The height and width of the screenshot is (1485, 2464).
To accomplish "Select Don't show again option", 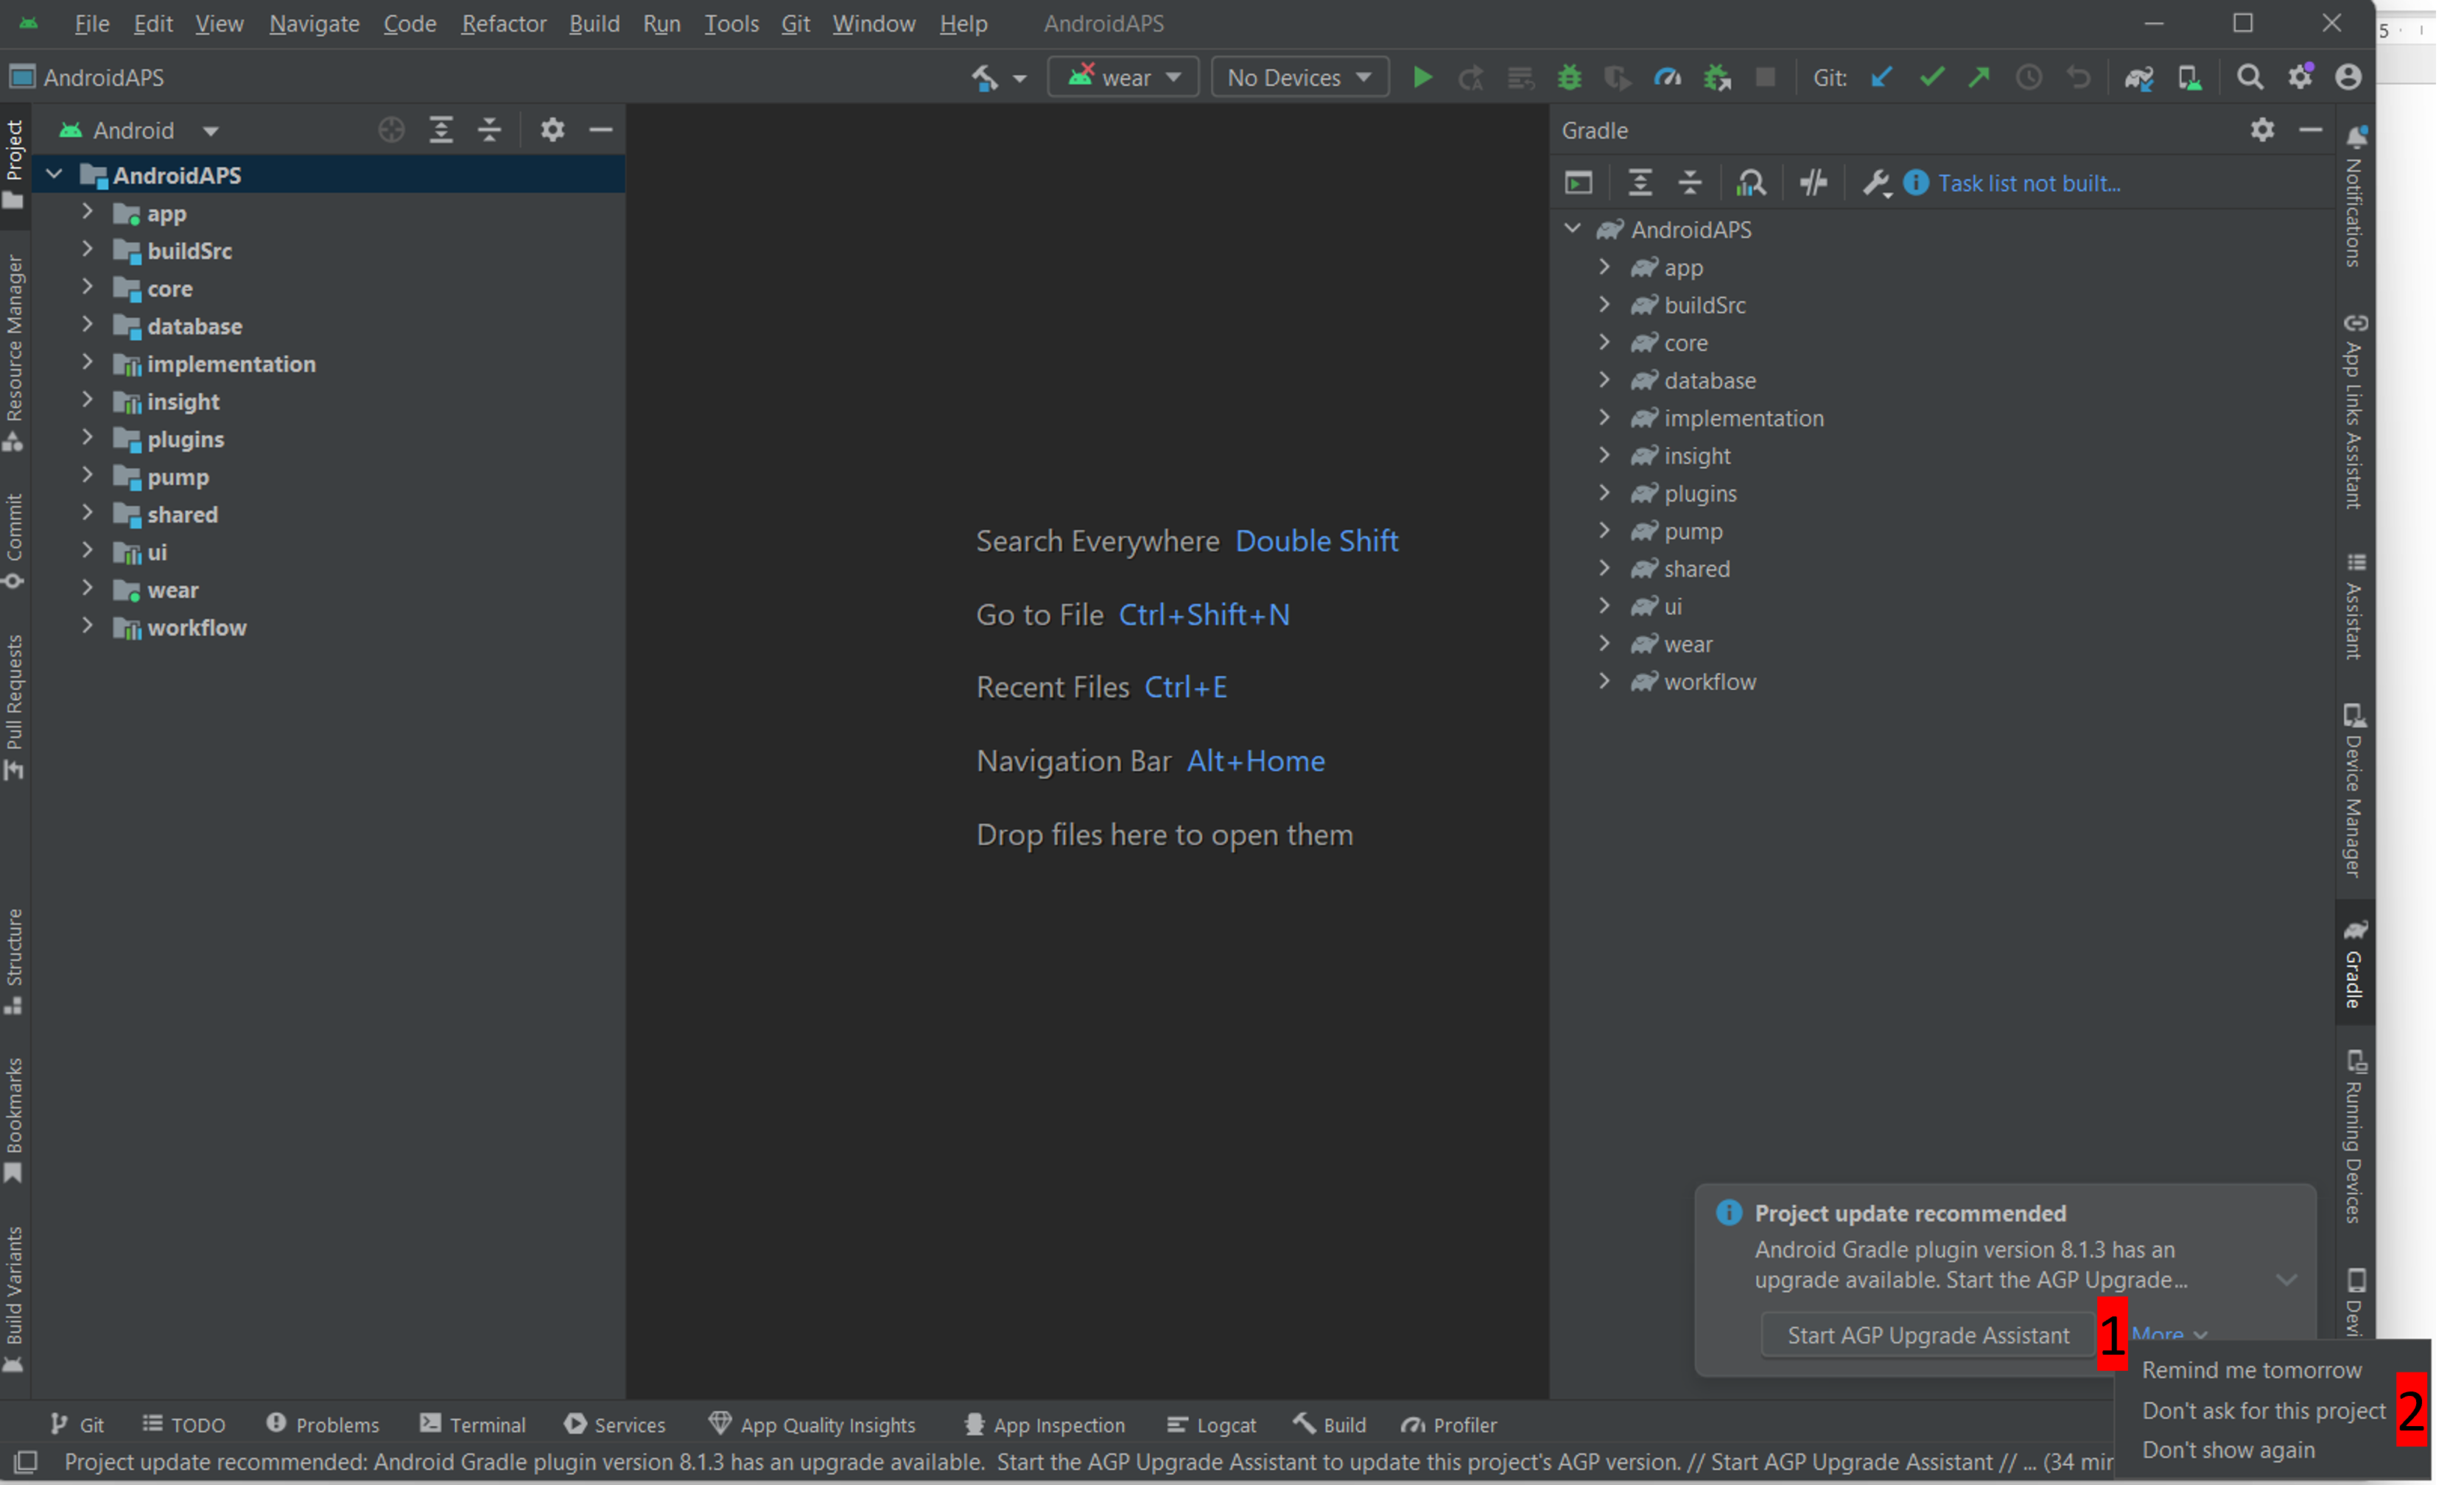I will [x=2228, y=1449].
